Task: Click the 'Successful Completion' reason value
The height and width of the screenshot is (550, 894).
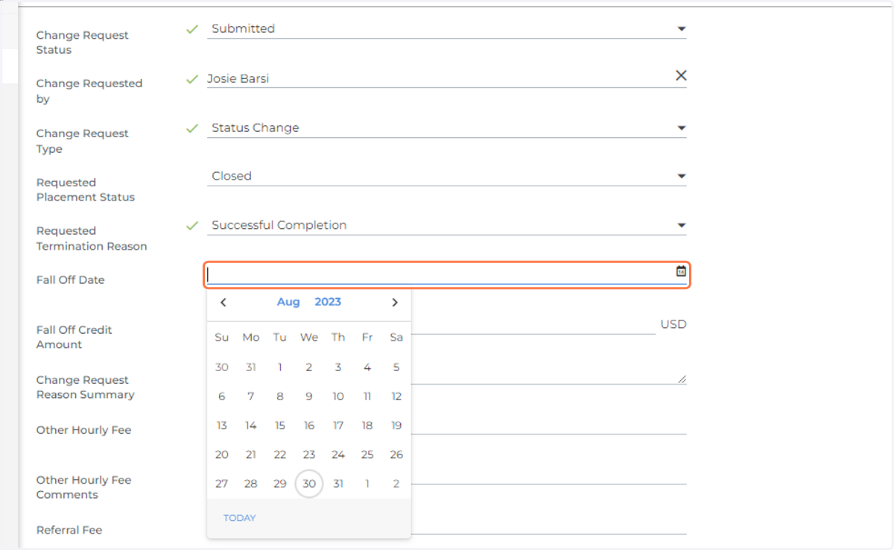Action: 279,225
